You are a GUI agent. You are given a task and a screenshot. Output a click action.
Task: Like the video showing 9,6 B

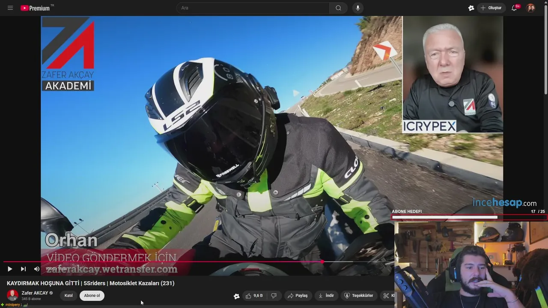(254, 296)
